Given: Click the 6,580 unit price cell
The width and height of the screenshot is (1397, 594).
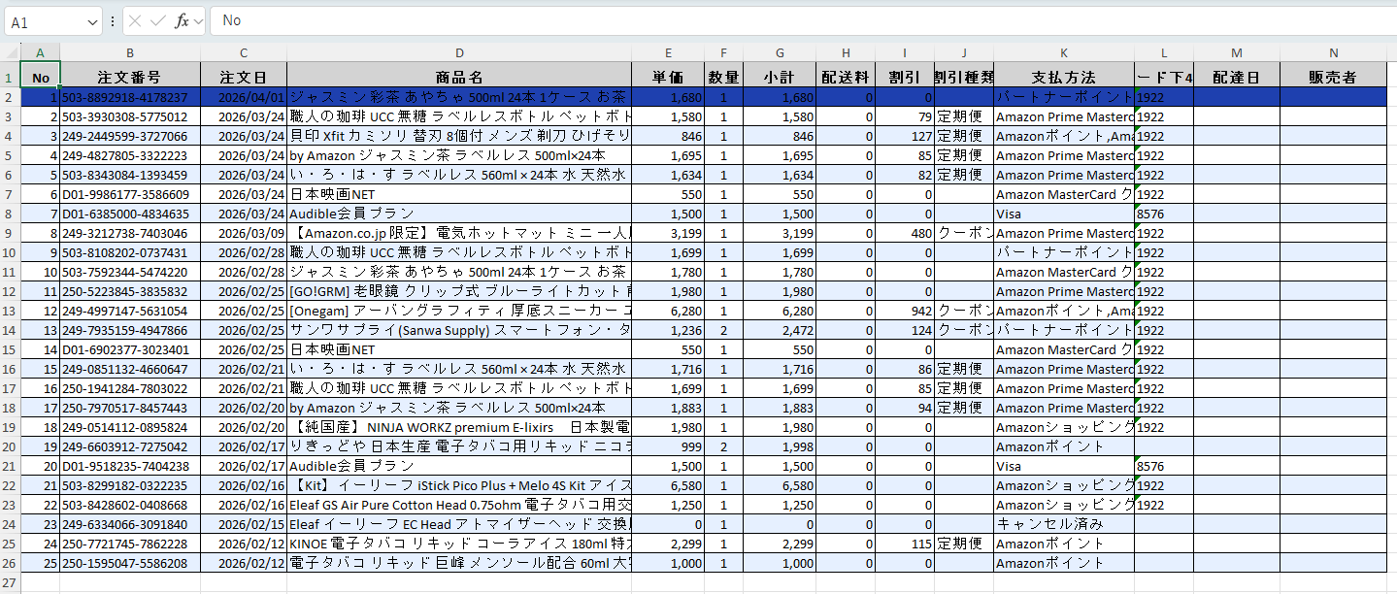Looking at the screenshot, I should pyautogui.click(x=667, y=485).
